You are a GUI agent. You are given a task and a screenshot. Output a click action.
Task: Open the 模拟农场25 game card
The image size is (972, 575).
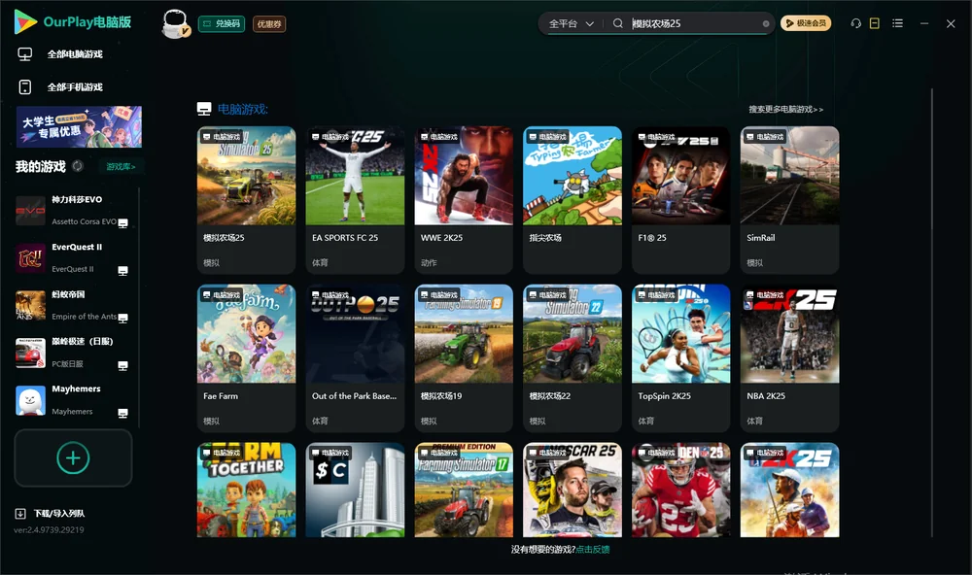(x=246, y=199)
